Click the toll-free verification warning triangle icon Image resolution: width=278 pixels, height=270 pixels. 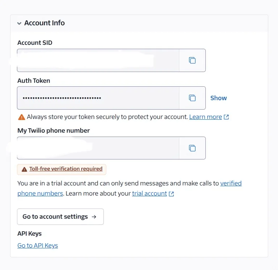coord(24,169)
